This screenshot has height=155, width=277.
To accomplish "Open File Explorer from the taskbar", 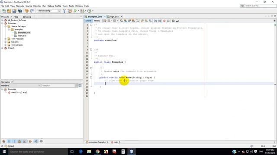I will click(x=89, y=152).
